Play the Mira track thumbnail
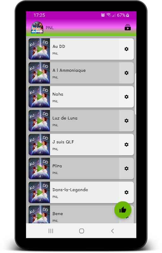The image size is (162, 253). [x=39, y=169]
